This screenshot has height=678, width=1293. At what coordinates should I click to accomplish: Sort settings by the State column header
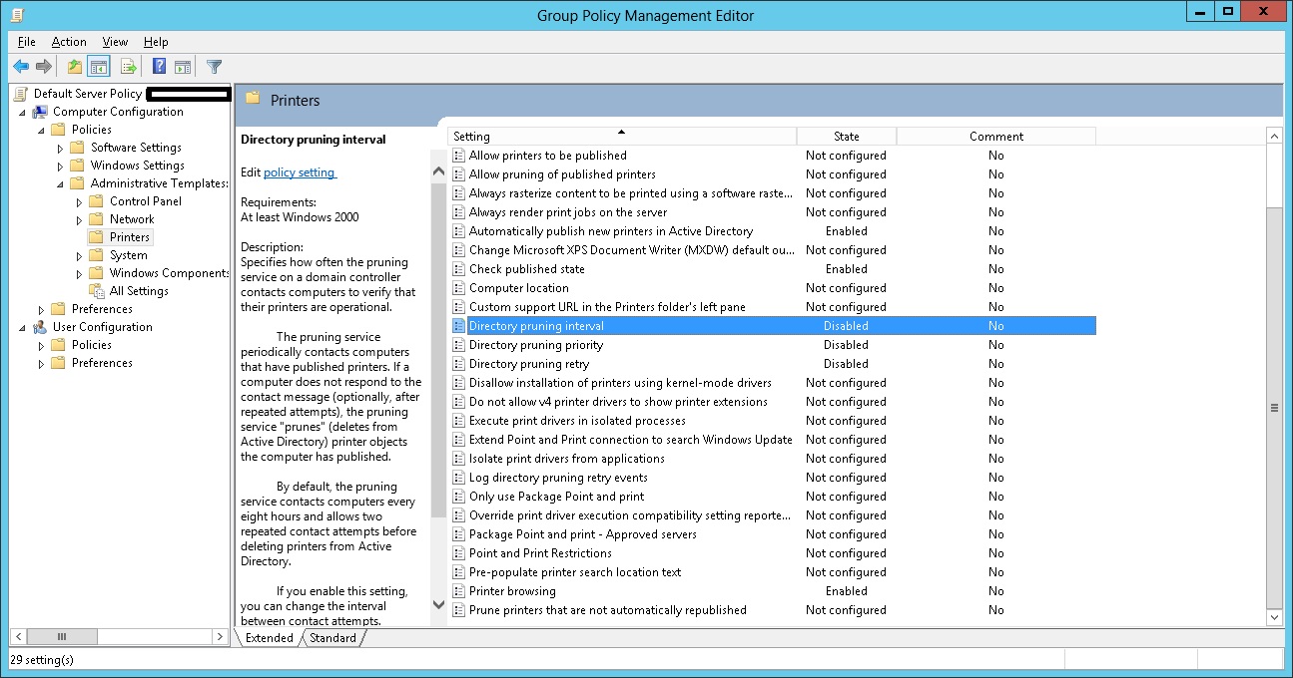(846, 136)
